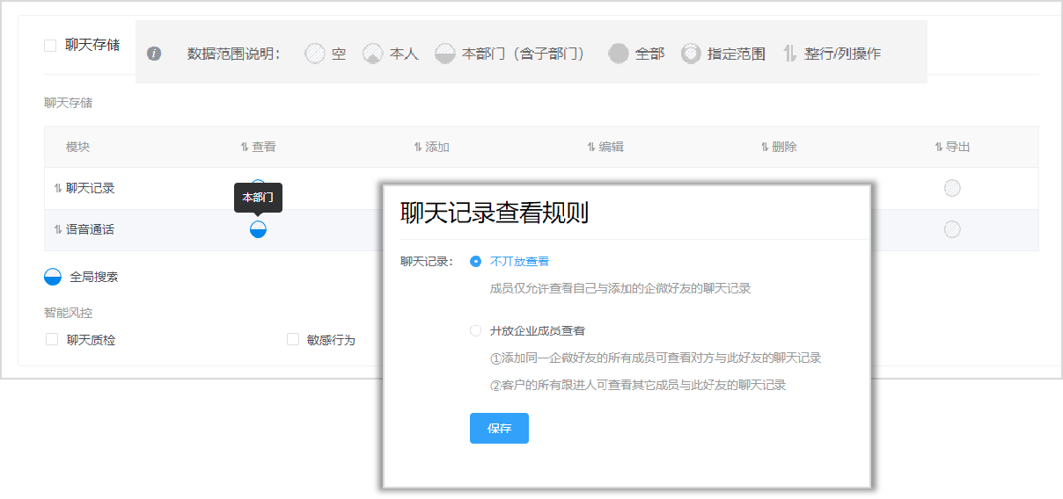Click the 整行/列操作 arrows legend icon
Screen dimensions: 1063x499
[790, 54]
